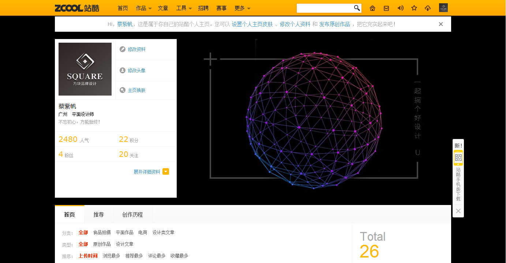506x263 pixels.
Task: Click the 4 粉丝 stat
Action: pyautogui.click(x=66, y=154)
